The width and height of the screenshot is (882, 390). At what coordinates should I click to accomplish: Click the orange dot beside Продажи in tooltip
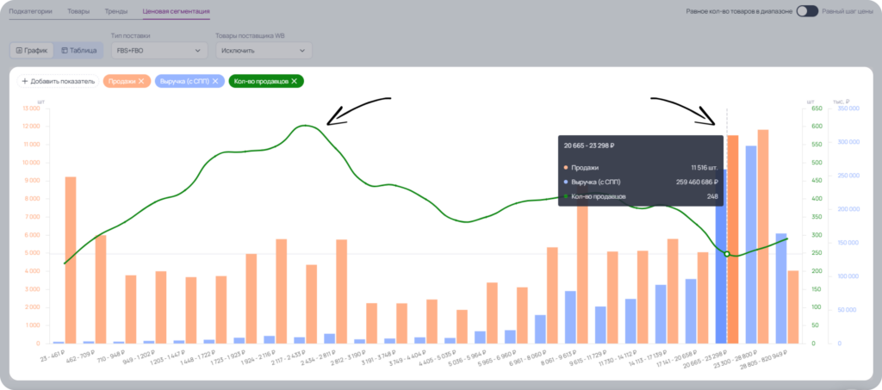(566, 168)
